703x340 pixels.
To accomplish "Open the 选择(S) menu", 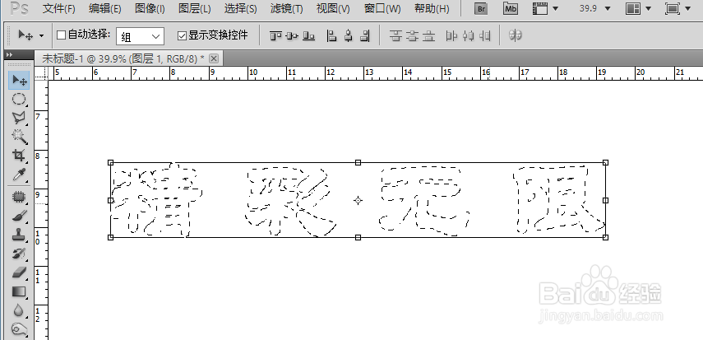I will [241, 8].
